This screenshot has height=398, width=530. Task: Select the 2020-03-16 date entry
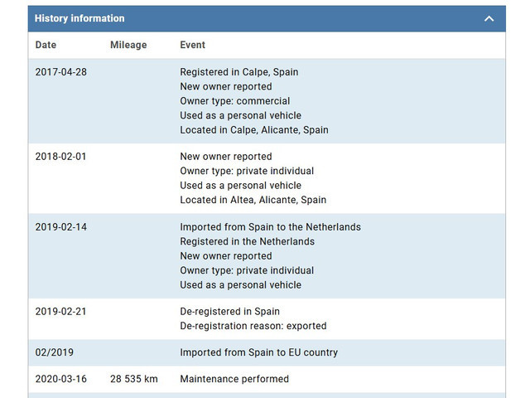coord(60,379)
